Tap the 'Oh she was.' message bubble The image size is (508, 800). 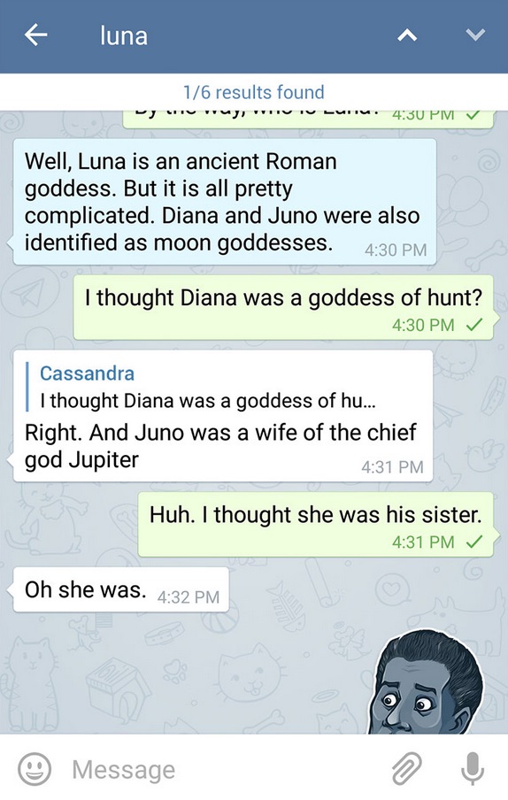coord(121,589)
